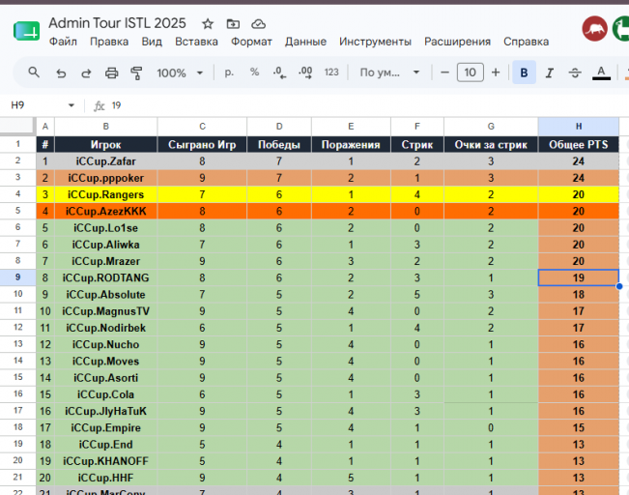Open the Инструменты menu
The image size is (629, 495).
tap(375, 42)
